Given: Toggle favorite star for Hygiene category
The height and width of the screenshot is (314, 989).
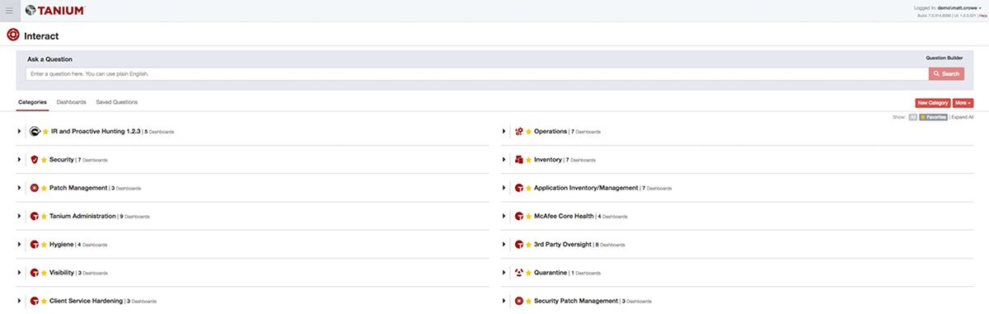Looking at the screenshot, I should (x=45, y=244).
